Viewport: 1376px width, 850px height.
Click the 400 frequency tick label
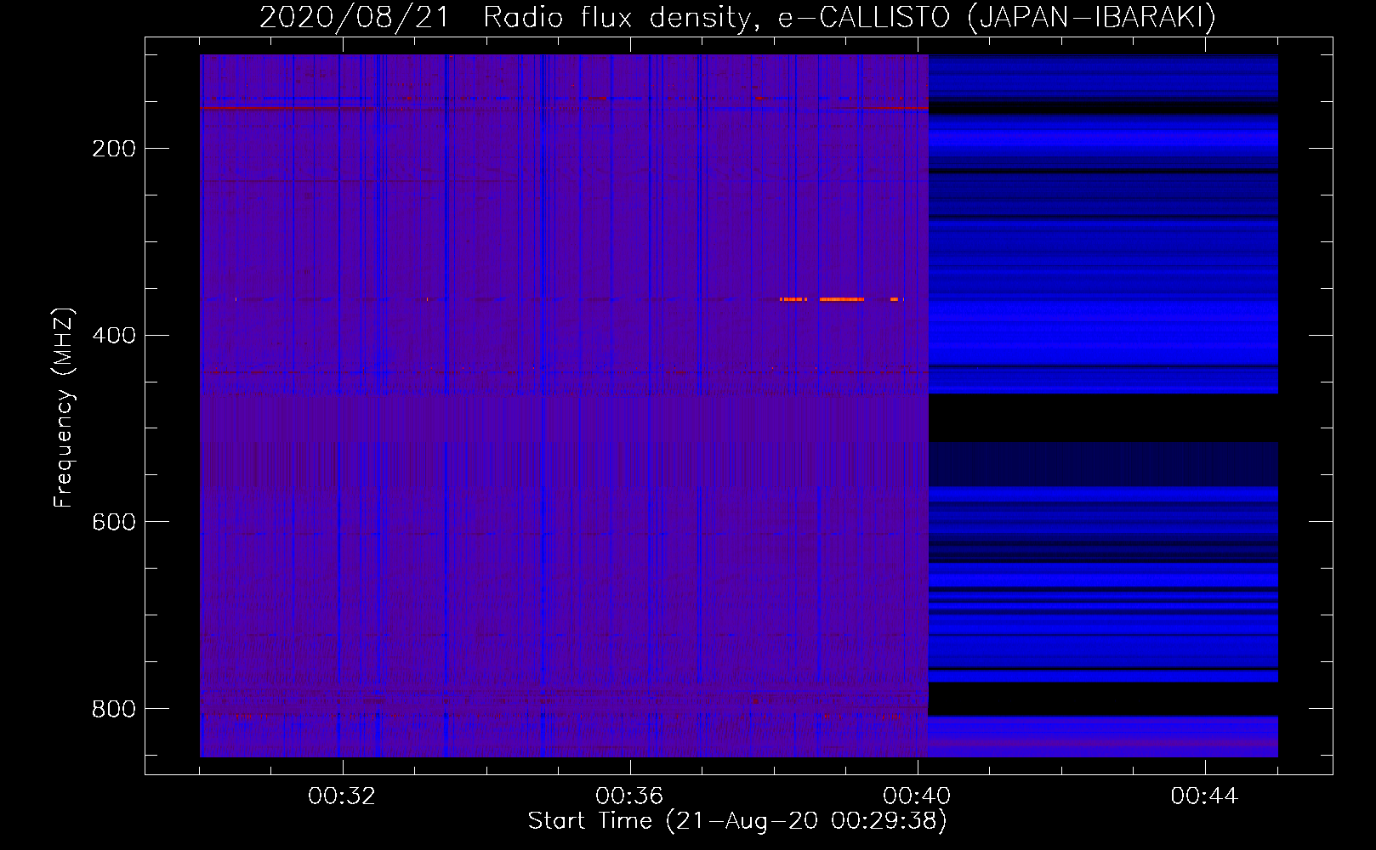(114, 336)
